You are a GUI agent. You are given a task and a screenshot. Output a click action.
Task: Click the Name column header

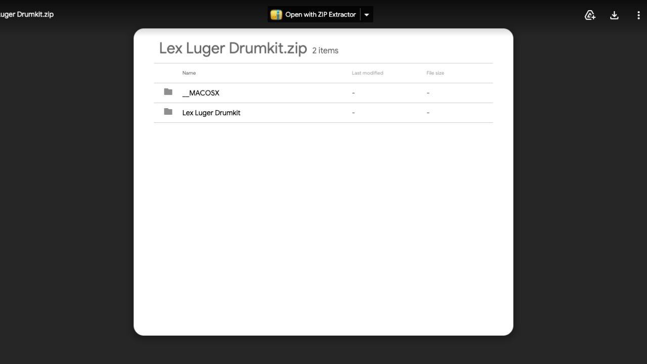click(189, 73)
